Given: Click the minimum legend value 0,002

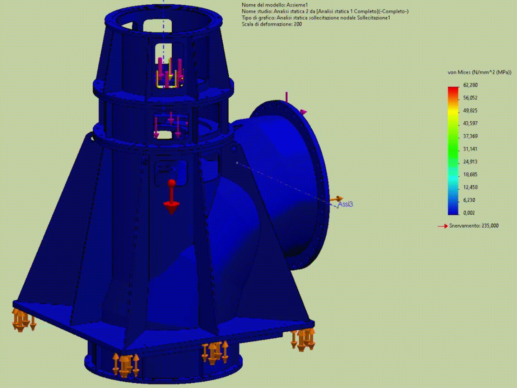Looking at the screenshot, I should click(x=469, y=213).
